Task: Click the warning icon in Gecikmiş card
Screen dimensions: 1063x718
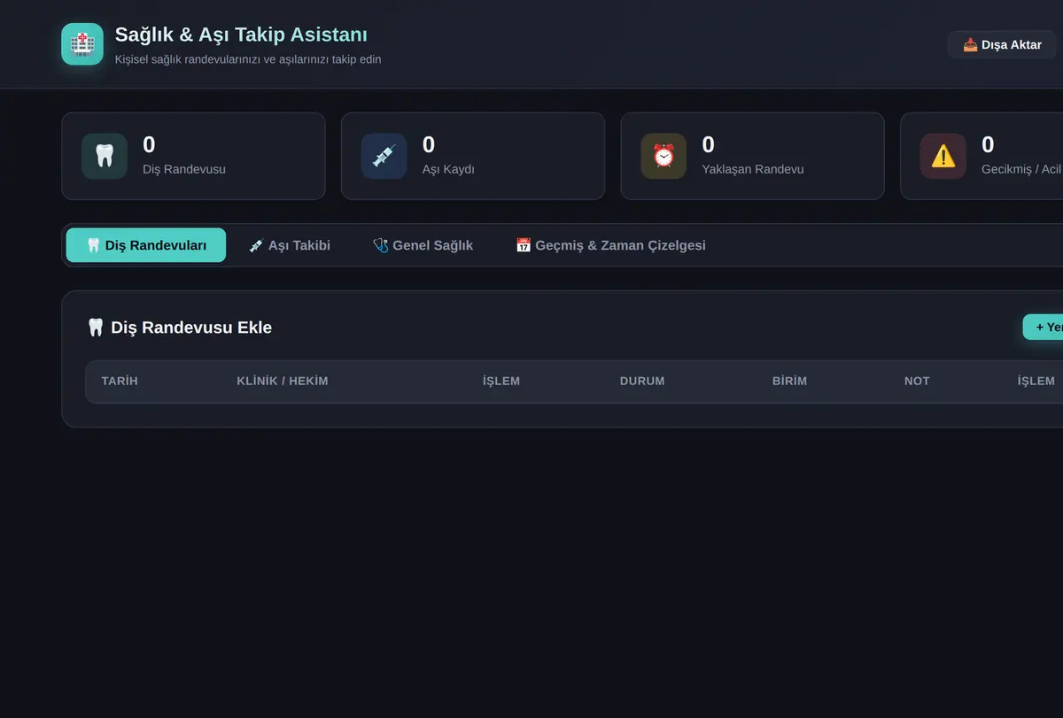Action: 943,157
